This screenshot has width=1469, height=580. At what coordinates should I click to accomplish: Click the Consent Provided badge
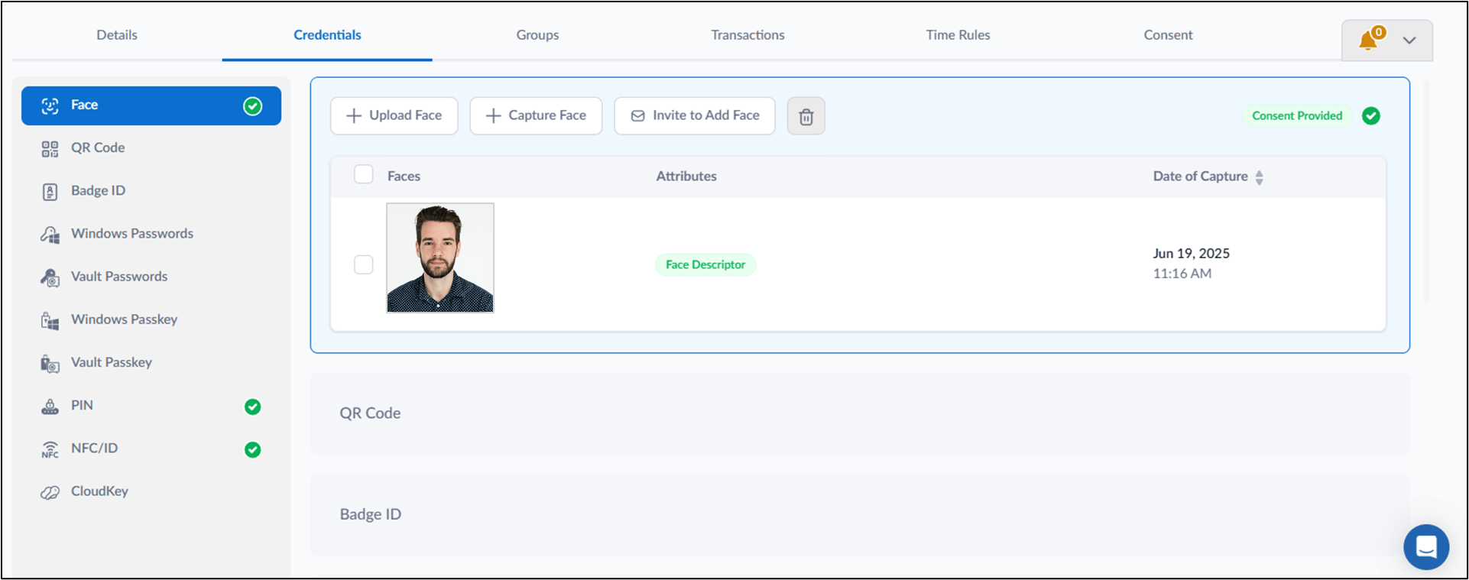pos(1297,116)
